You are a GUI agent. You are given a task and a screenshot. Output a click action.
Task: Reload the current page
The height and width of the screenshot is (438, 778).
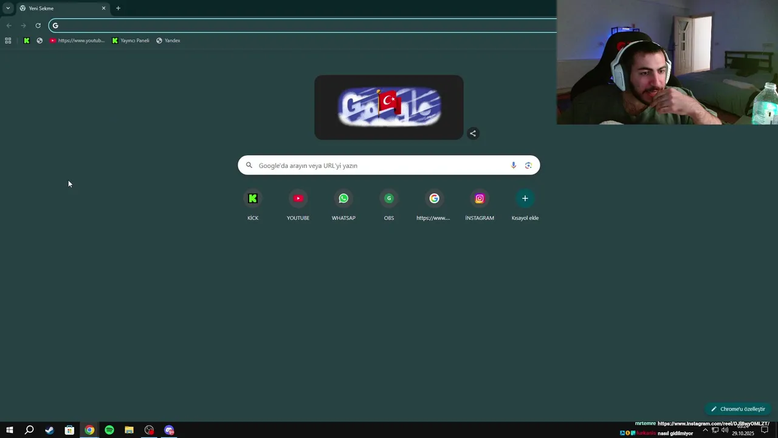click(38, 26)
